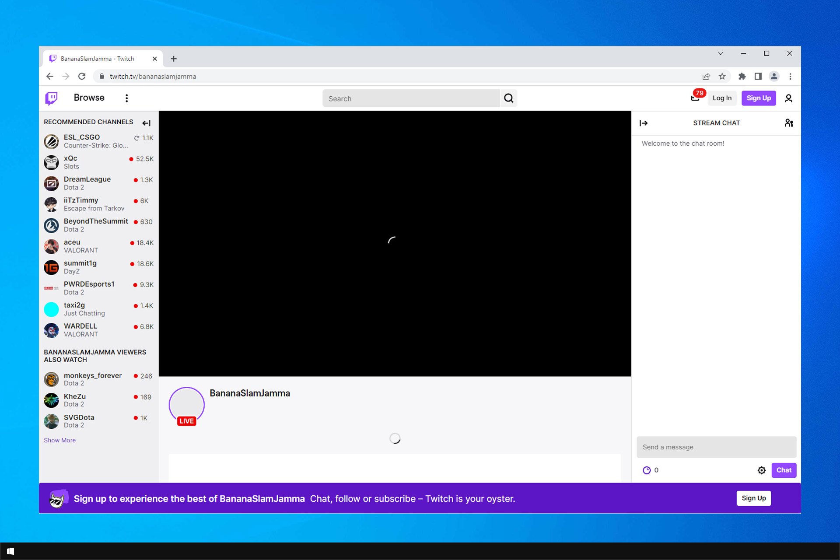Click the address bar URL
Screen dimensions: 840x560
coord(153,76)
